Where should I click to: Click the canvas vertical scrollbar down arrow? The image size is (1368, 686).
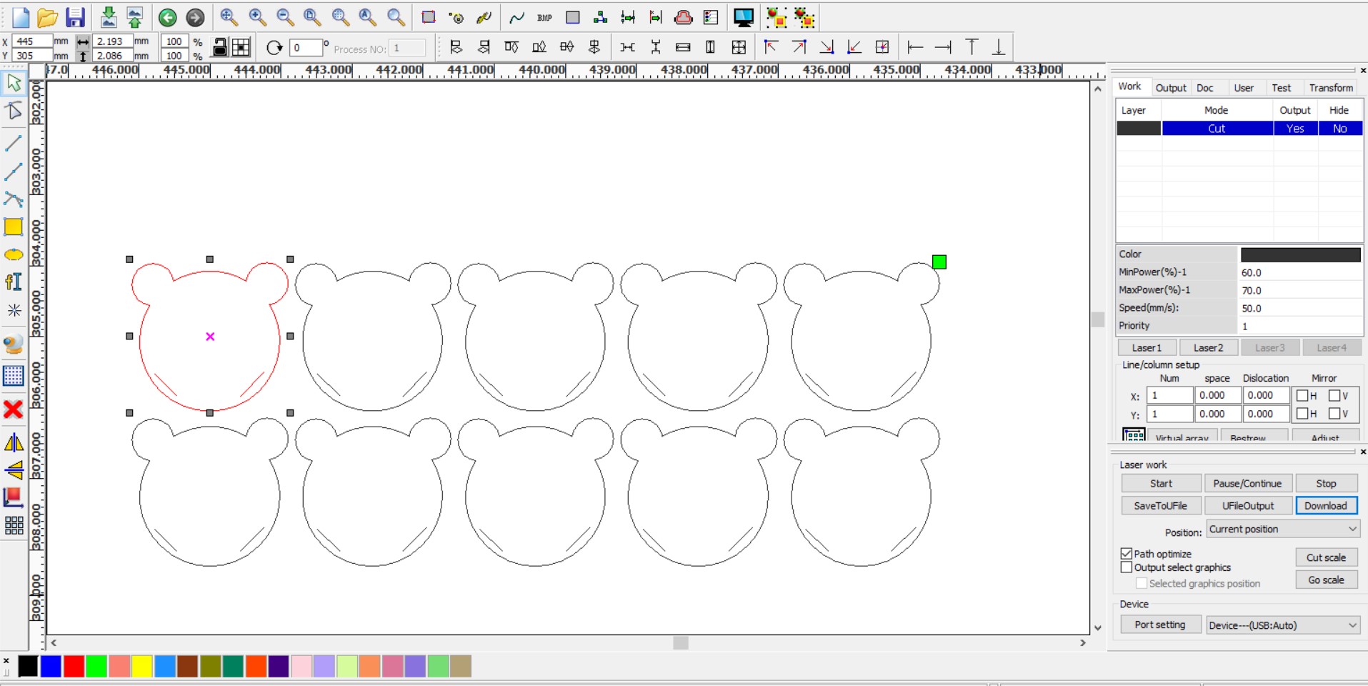(x=1098, y=628)
